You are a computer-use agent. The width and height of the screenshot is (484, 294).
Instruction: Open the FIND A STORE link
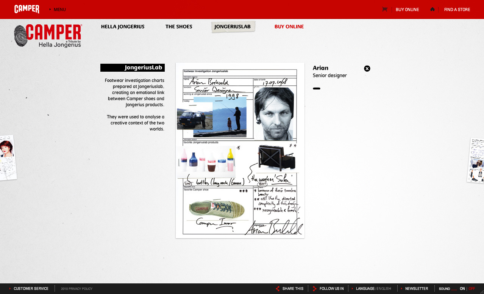point(457,9)
